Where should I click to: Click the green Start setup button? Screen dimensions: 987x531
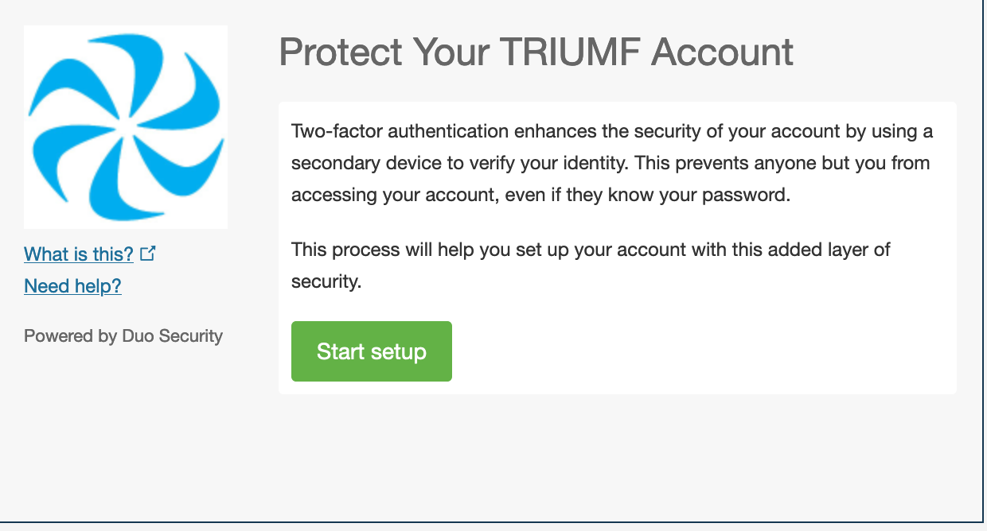coord(371,351)
